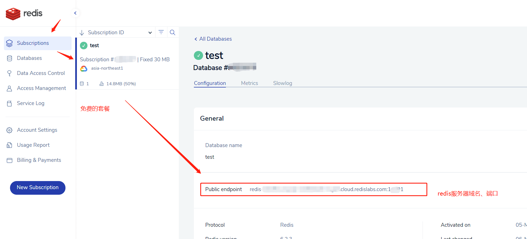Click the asia-northeast1 region label
The width and height of the screenshot is (527, 239).
107,68
